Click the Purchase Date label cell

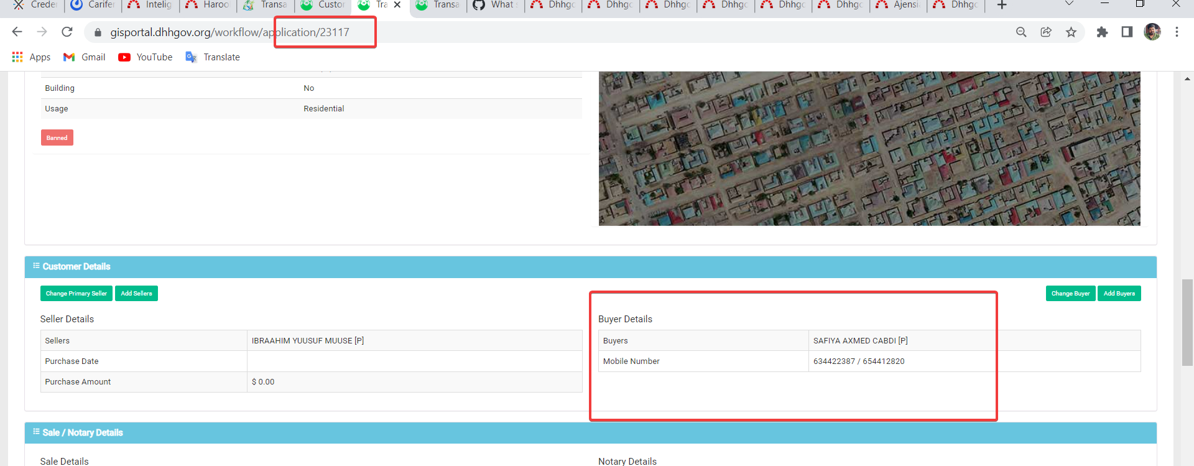[x=144, y=361]
